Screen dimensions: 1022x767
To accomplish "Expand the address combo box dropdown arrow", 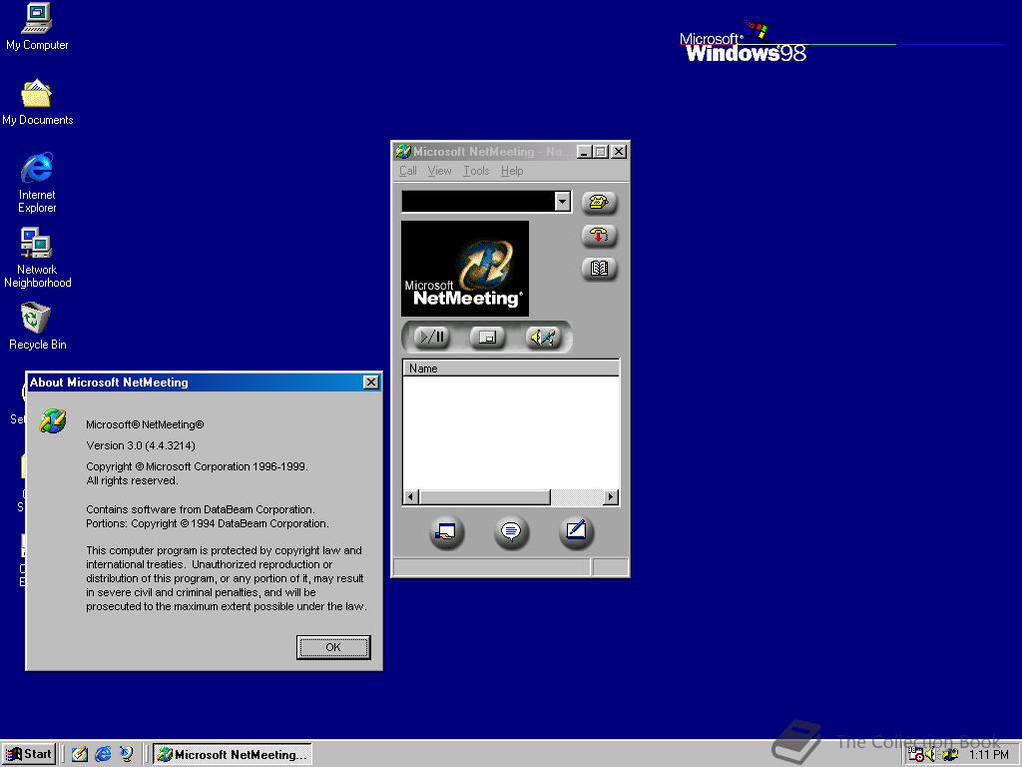I will tap(563, 202).
